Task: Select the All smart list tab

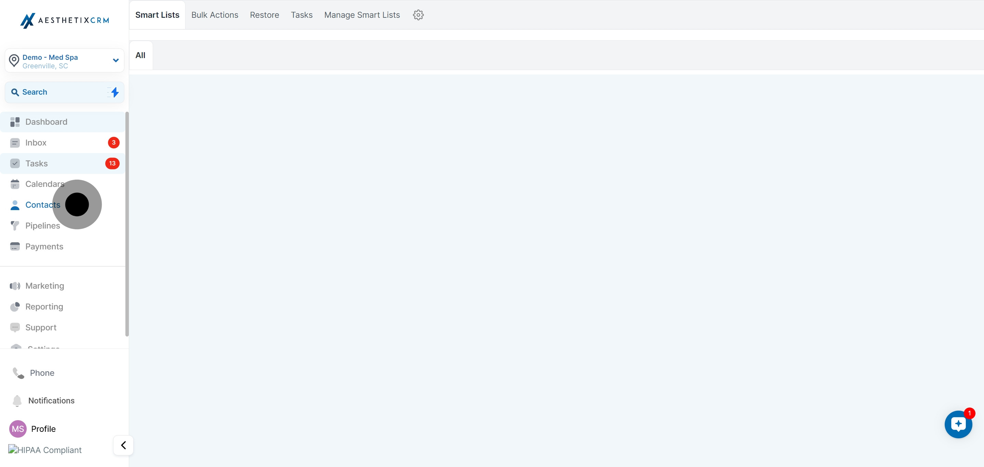Action: (x=140, y=55)
